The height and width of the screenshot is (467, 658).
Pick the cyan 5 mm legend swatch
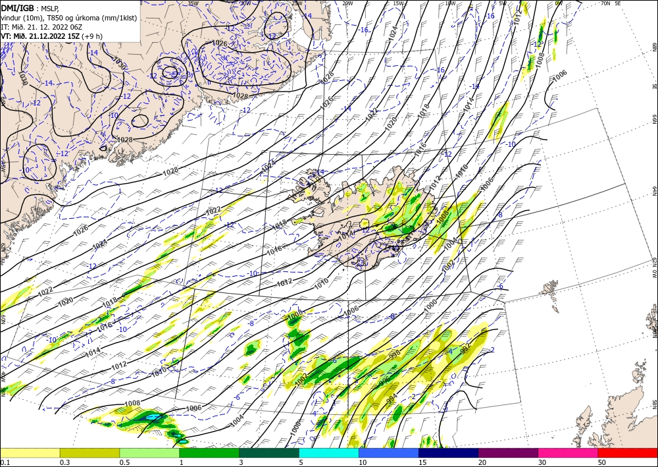329,453
